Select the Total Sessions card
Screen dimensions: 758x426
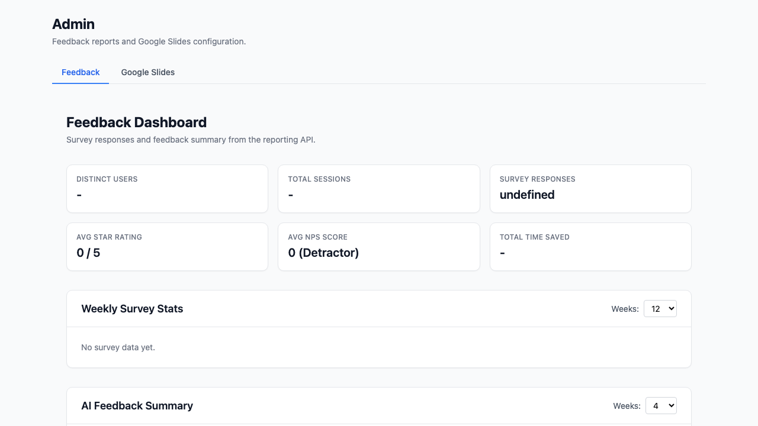[379, 188]
